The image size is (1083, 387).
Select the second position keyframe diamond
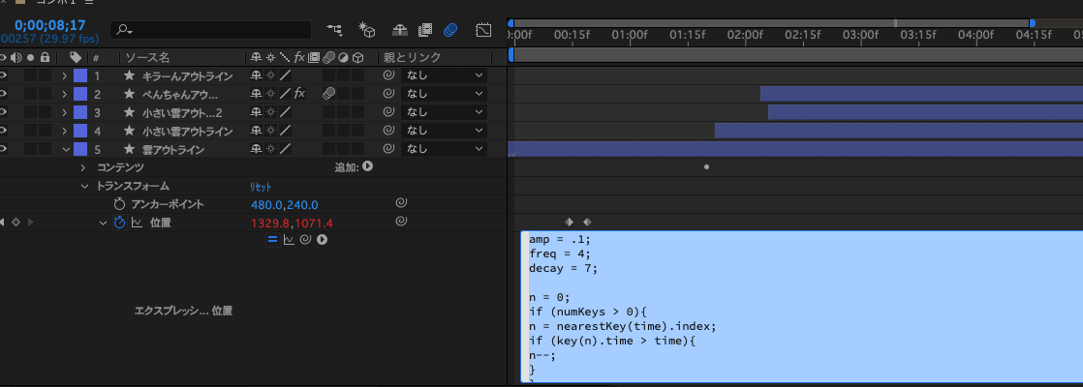click(x=587, y=223)
